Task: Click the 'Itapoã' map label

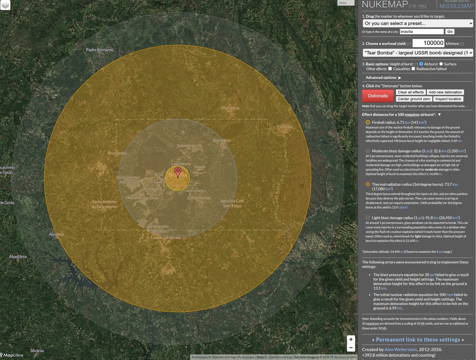Action: [x=200, y=167]
